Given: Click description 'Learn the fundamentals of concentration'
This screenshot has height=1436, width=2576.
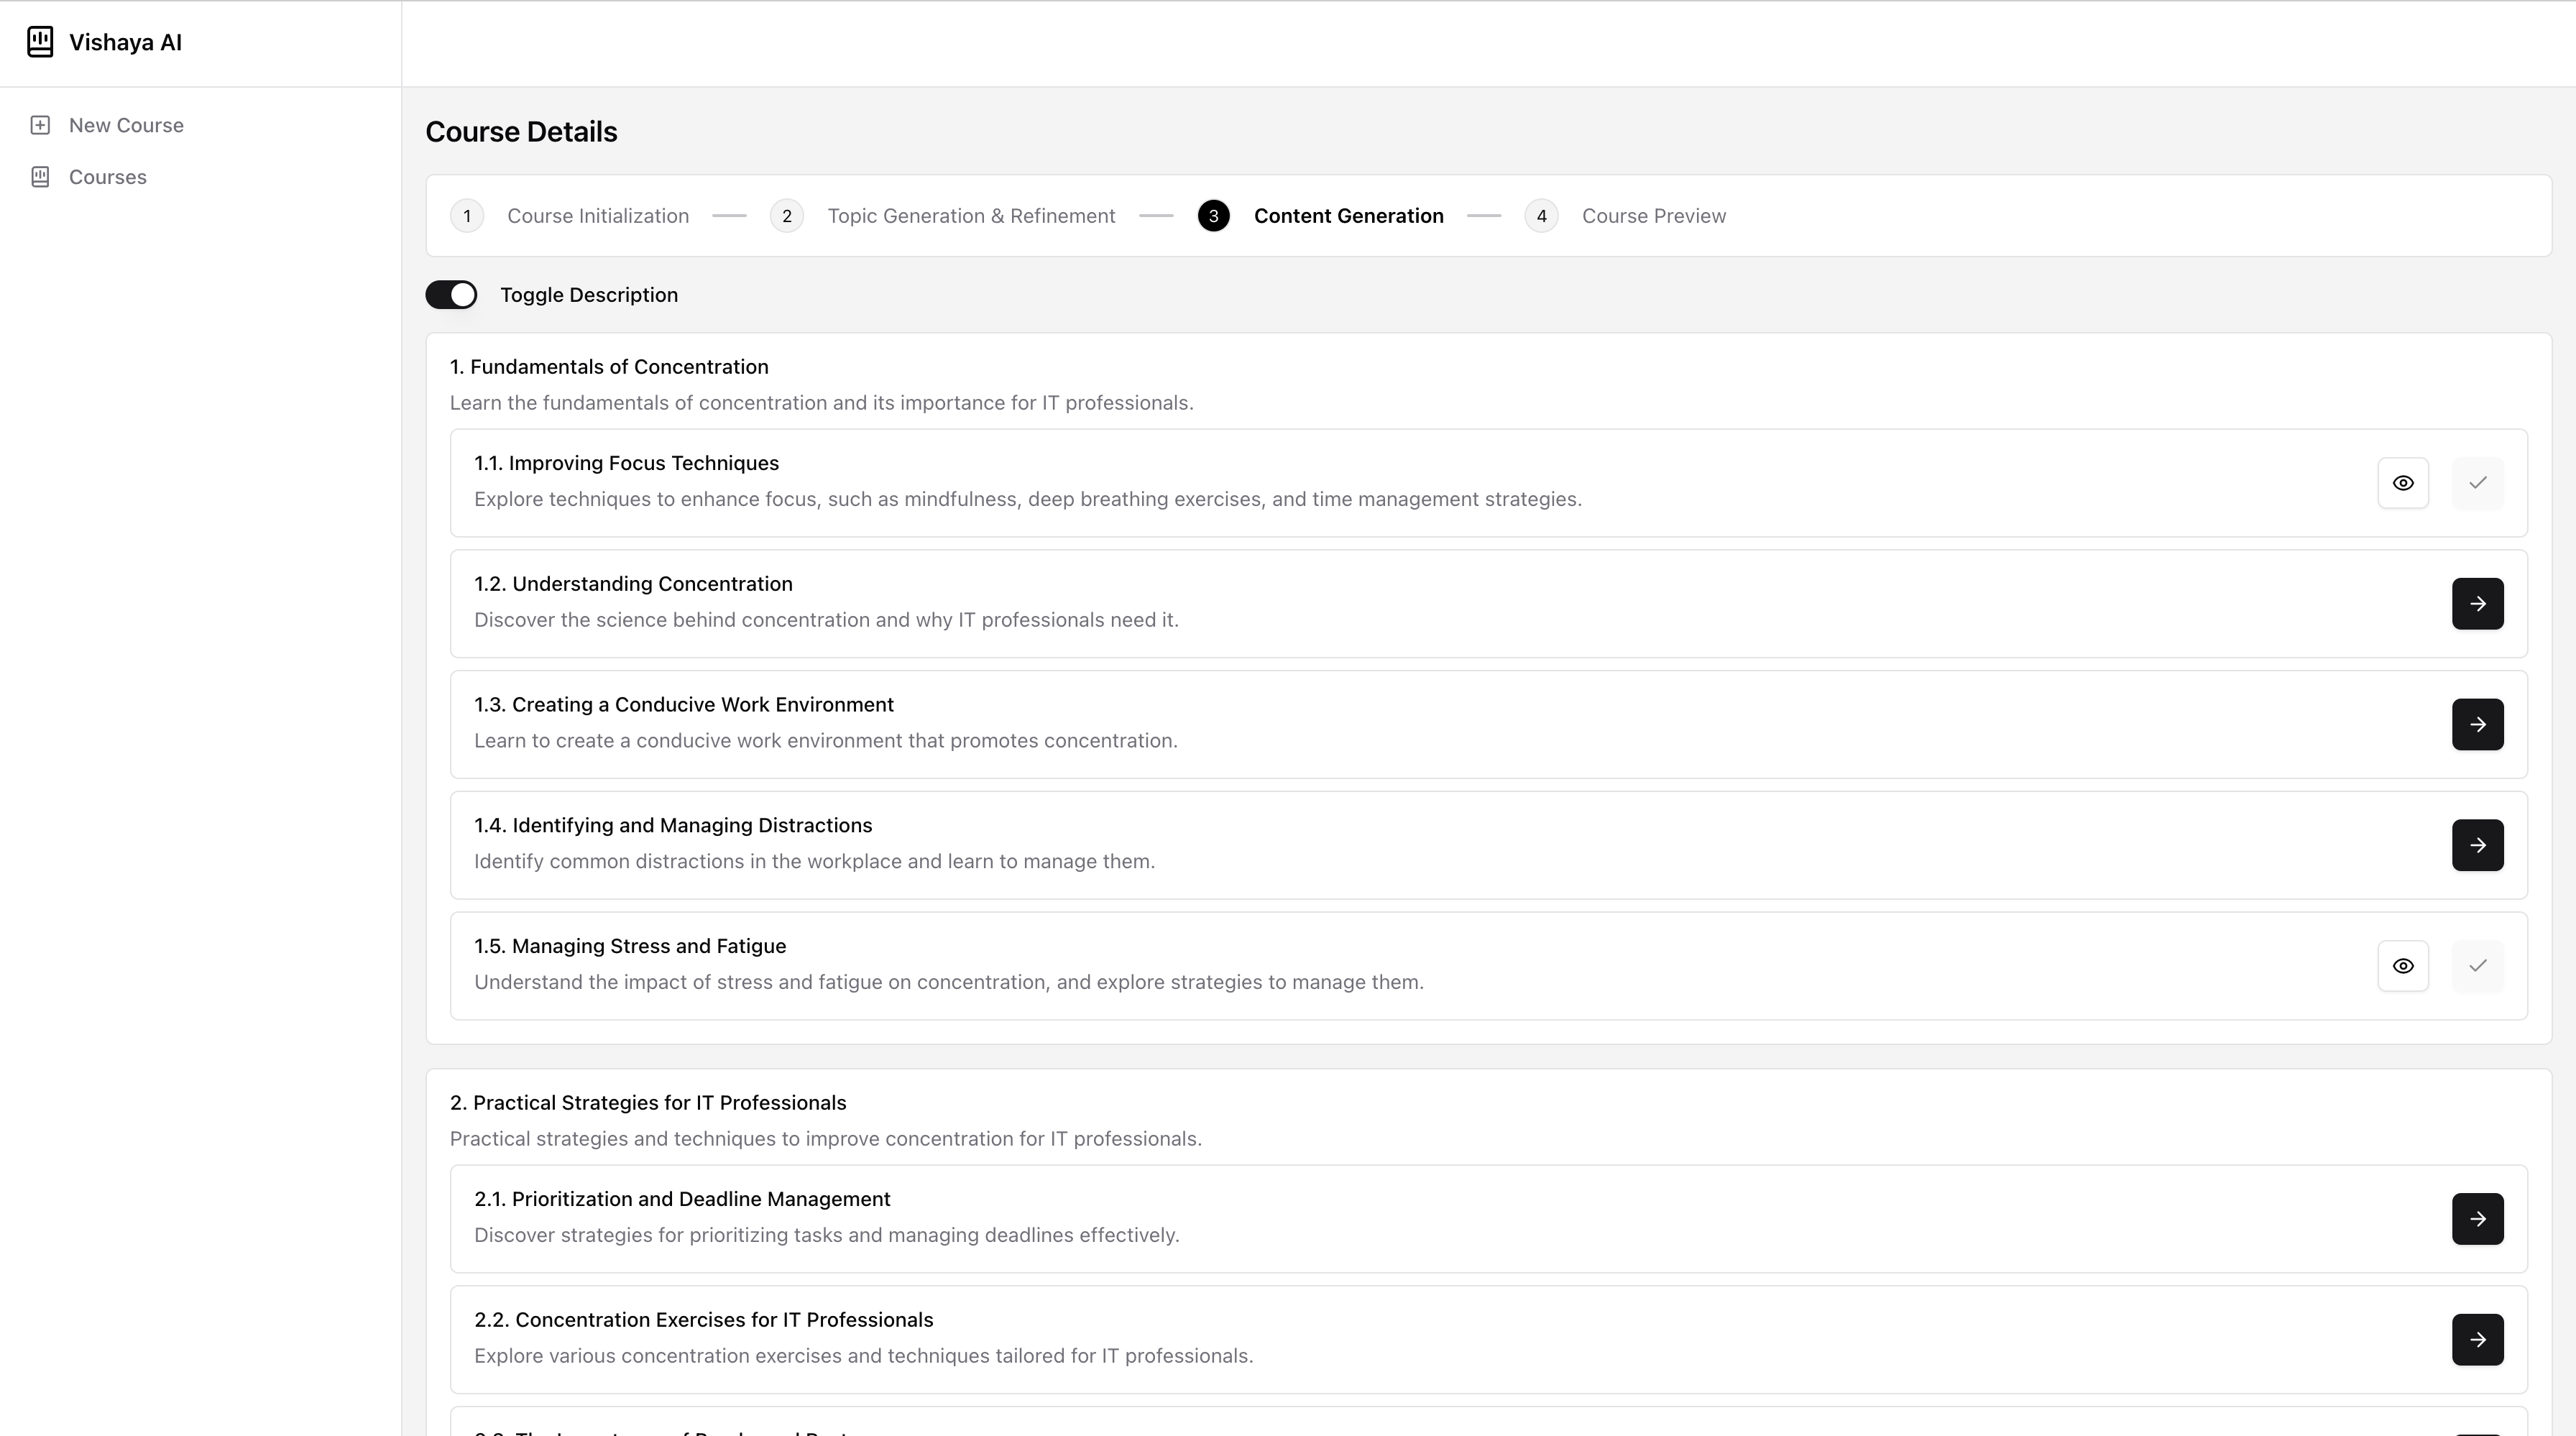Looking at the screenshot, I should [822, 403].
